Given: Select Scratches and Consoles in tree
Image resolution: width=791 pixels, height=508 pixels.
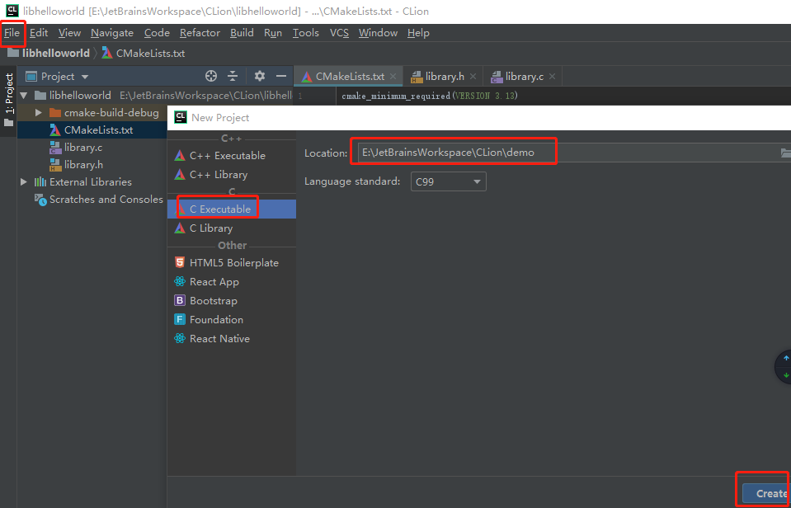Looking at the screenshot, I should pyautogui.click(x=98, y=200).
